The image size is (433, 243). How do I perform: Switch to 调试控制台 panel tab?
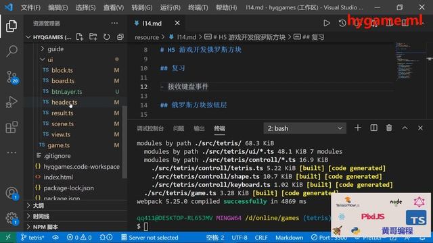click(150, 128)
